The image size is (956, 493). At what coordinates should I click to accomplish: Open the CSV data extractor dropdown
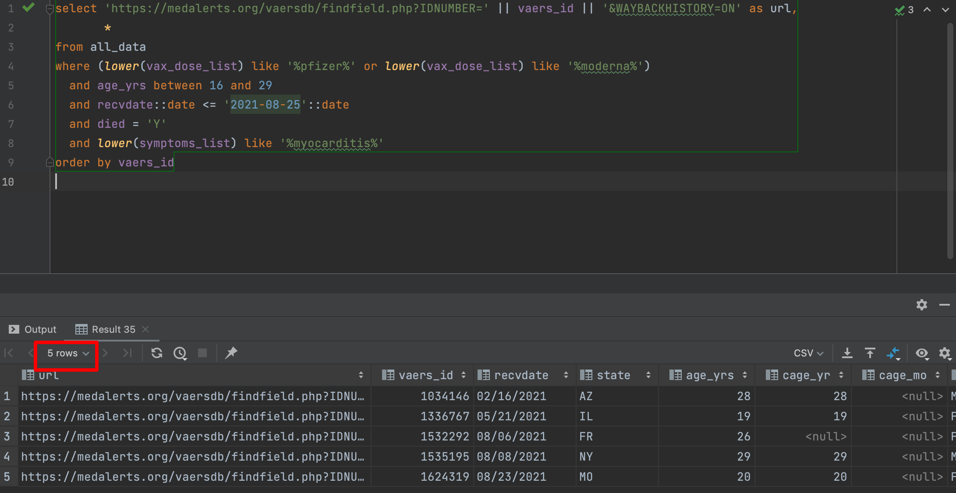pyautogui.click(x=808, y=353)
